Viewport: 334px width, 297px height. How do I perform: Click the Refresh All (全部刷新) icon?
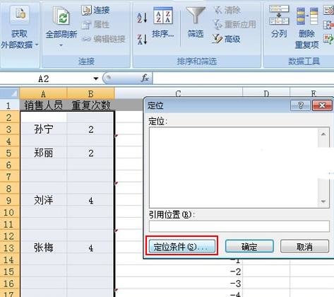[x=62, y=16]
